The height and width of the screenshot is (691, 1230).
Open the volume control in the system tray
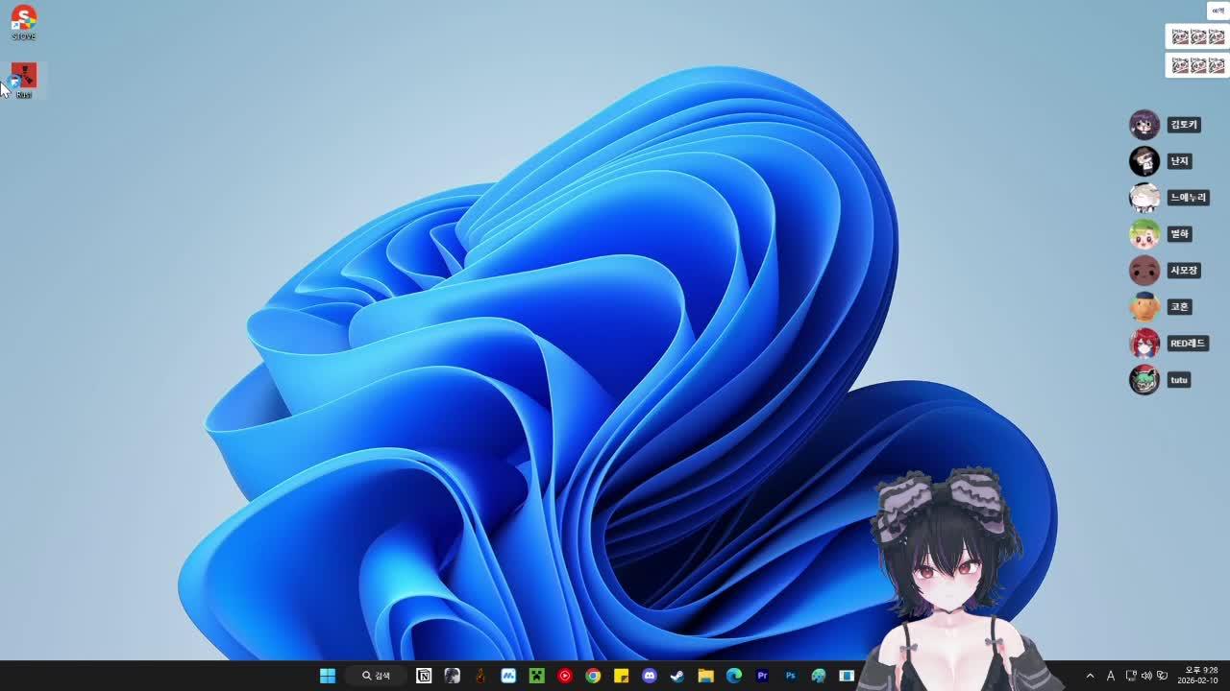tap(1145, 675)
